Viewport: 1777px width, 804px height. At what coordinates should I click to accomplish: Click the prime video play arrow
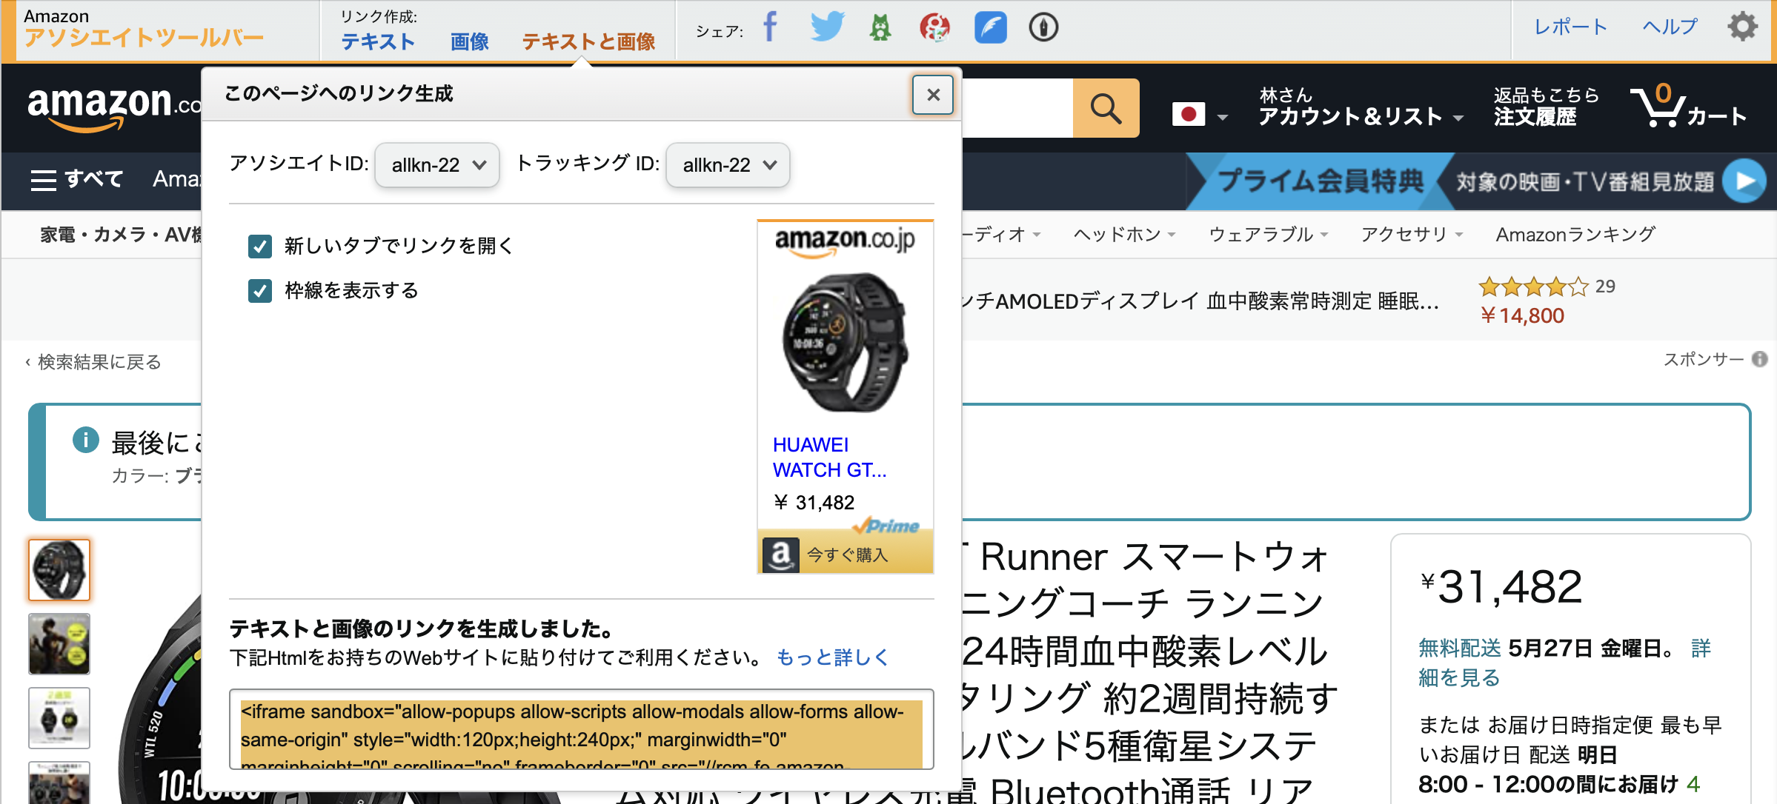1744,181
